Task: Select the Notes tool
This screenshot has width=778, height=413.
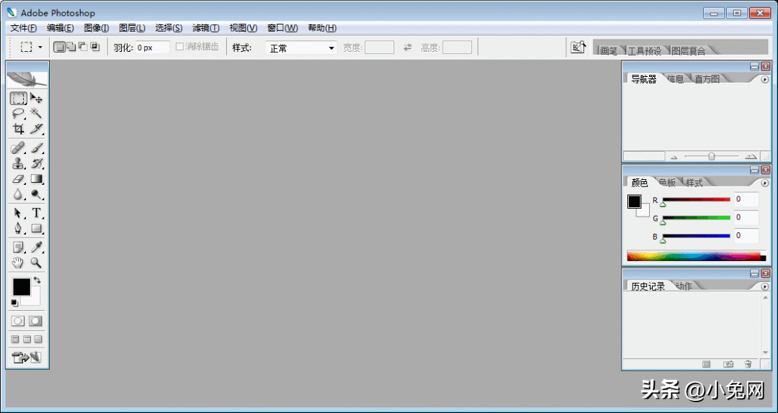Action: point(18,247)
